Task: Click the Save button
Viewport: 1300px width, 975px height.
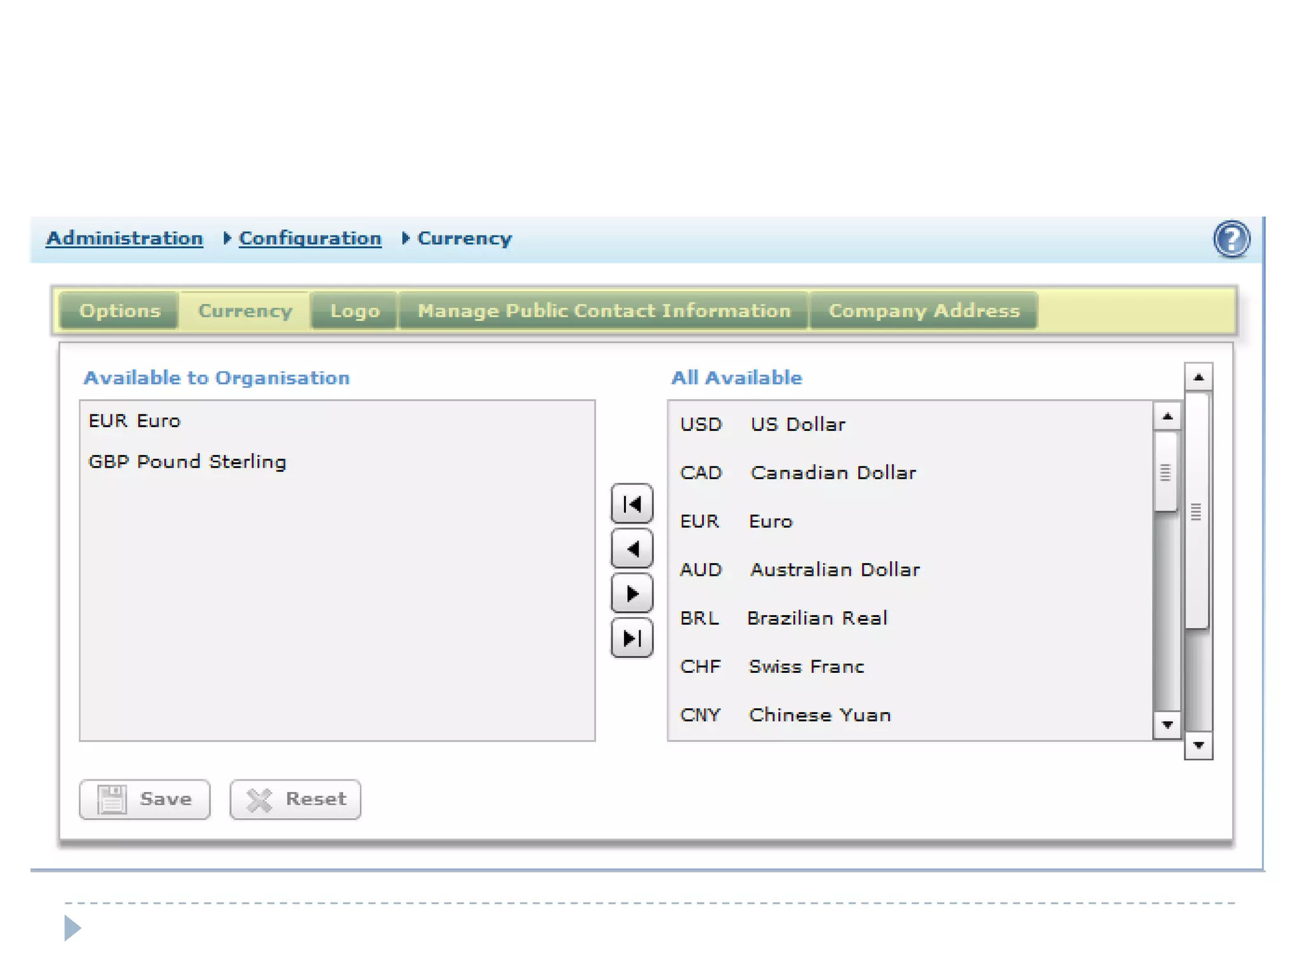Action: click(x=145, y=799)
